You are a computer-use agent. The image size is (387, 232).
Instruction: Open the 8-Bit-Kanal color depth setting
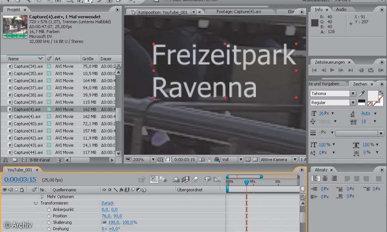click(40, 160)
